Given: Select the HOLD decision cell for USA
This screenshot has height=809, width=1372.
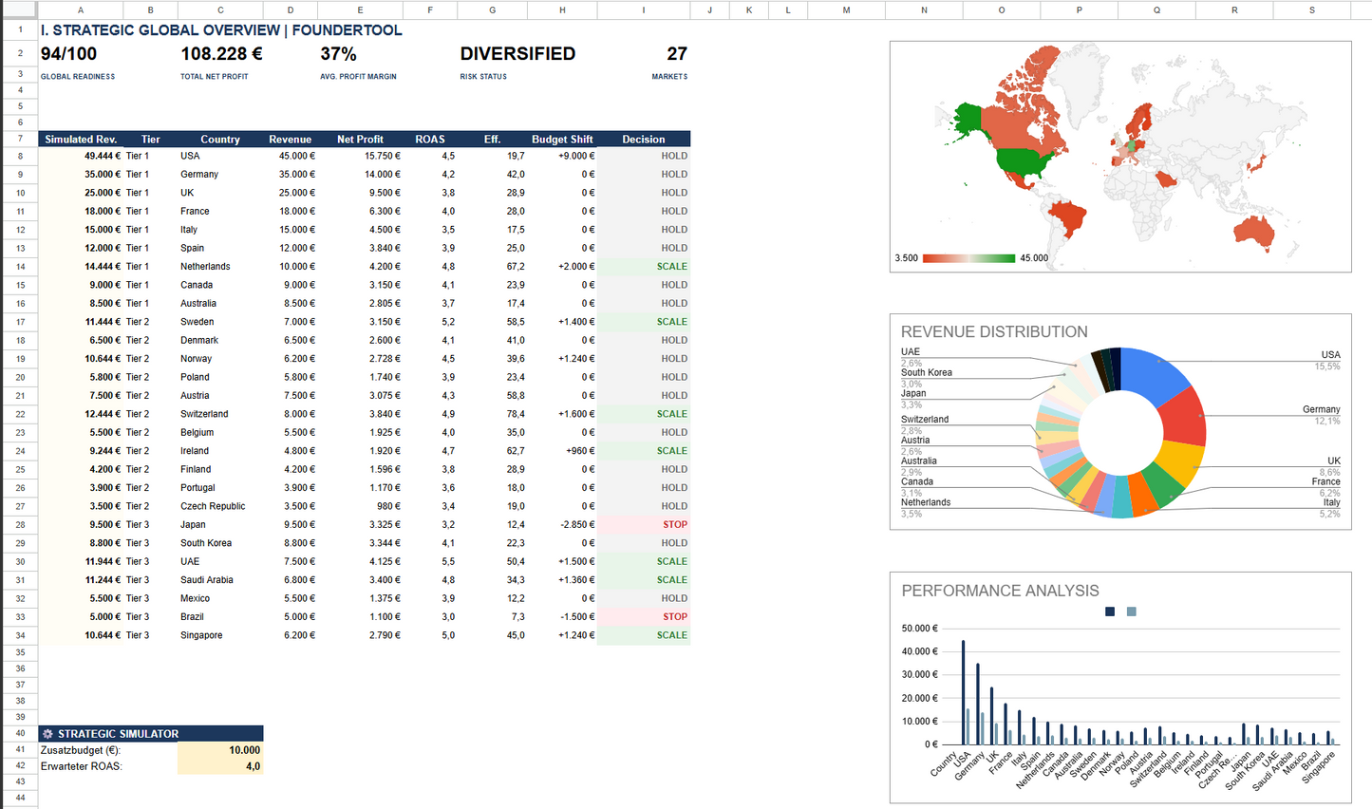Looking at the screenshot, I should [x=643, y=156].
